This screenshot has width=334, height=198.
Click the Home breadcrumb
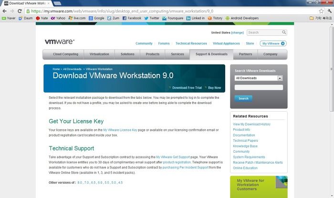click(x=56, y=69)
